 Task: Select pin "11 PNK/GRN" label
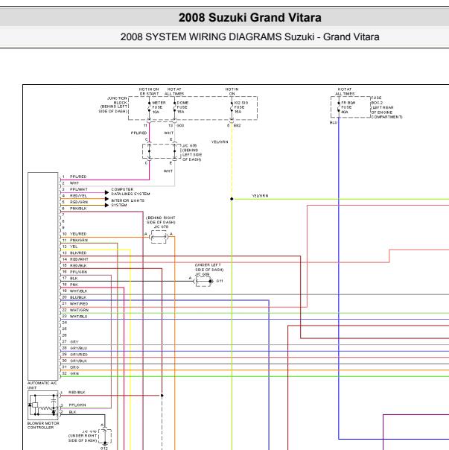pyautogui.click(x=75, y=240)
